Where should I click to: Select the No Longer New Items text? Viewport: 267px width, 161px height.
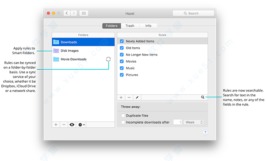click(142, 55)
